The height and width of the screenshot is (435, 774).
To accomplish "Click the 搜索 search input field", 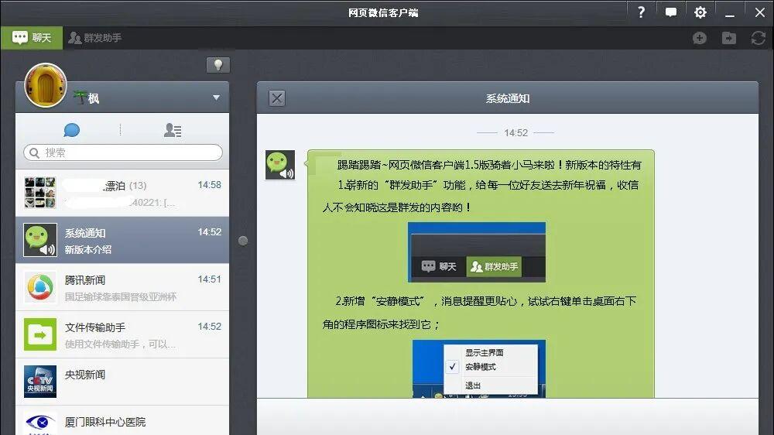I will 123,152.
